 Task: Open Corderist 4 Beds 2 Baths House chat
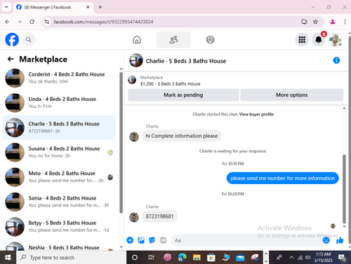pyautogui.click(x=59, y=78)
